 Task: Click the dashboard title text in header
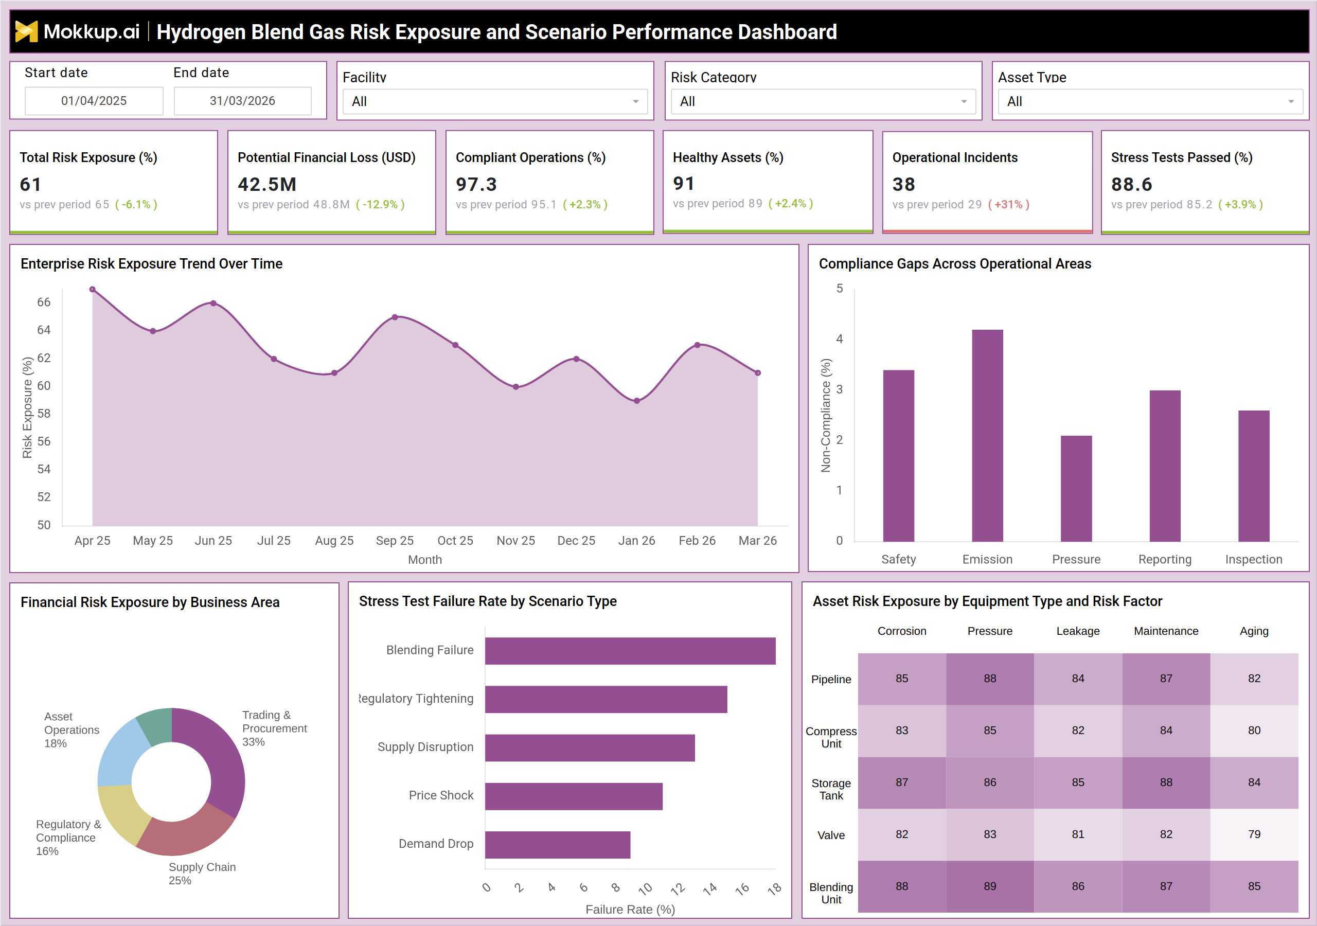pos(497,32)
